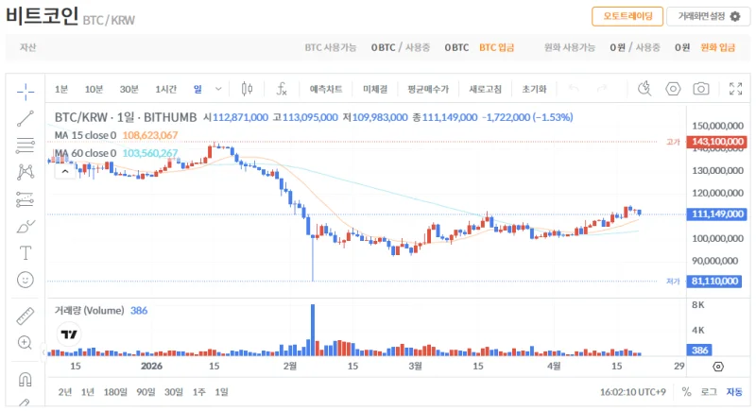Open the fx indicators menu
The width and height of the screenshot is (756, 411).
(x=281, y=89)
